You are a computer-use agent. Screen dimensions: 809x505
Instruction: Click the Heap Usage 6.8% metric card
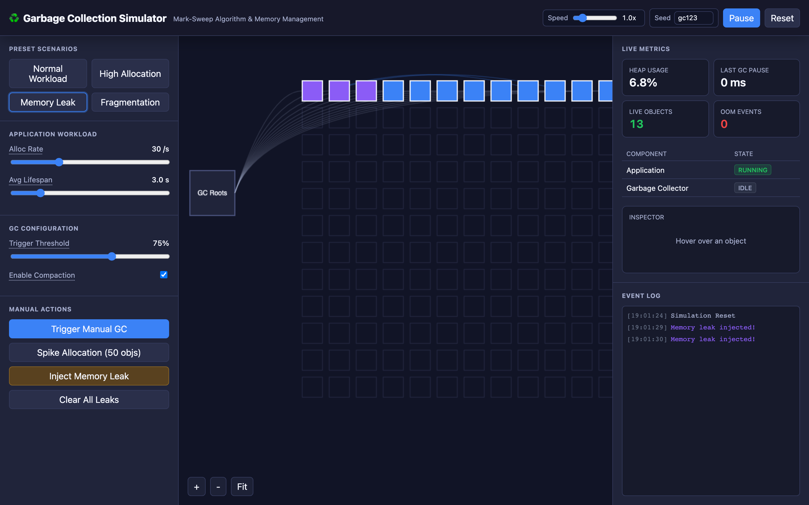tap(665, 77)
